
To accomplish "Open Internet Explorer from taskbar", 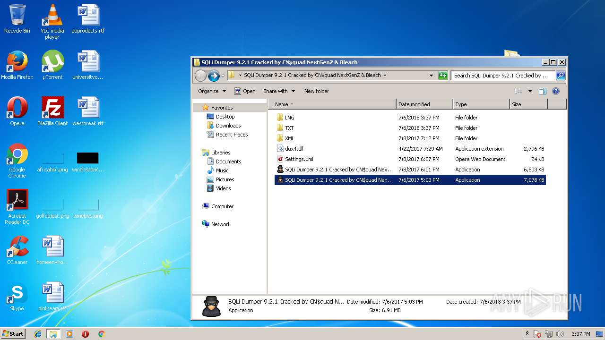I will pos(38,334).
